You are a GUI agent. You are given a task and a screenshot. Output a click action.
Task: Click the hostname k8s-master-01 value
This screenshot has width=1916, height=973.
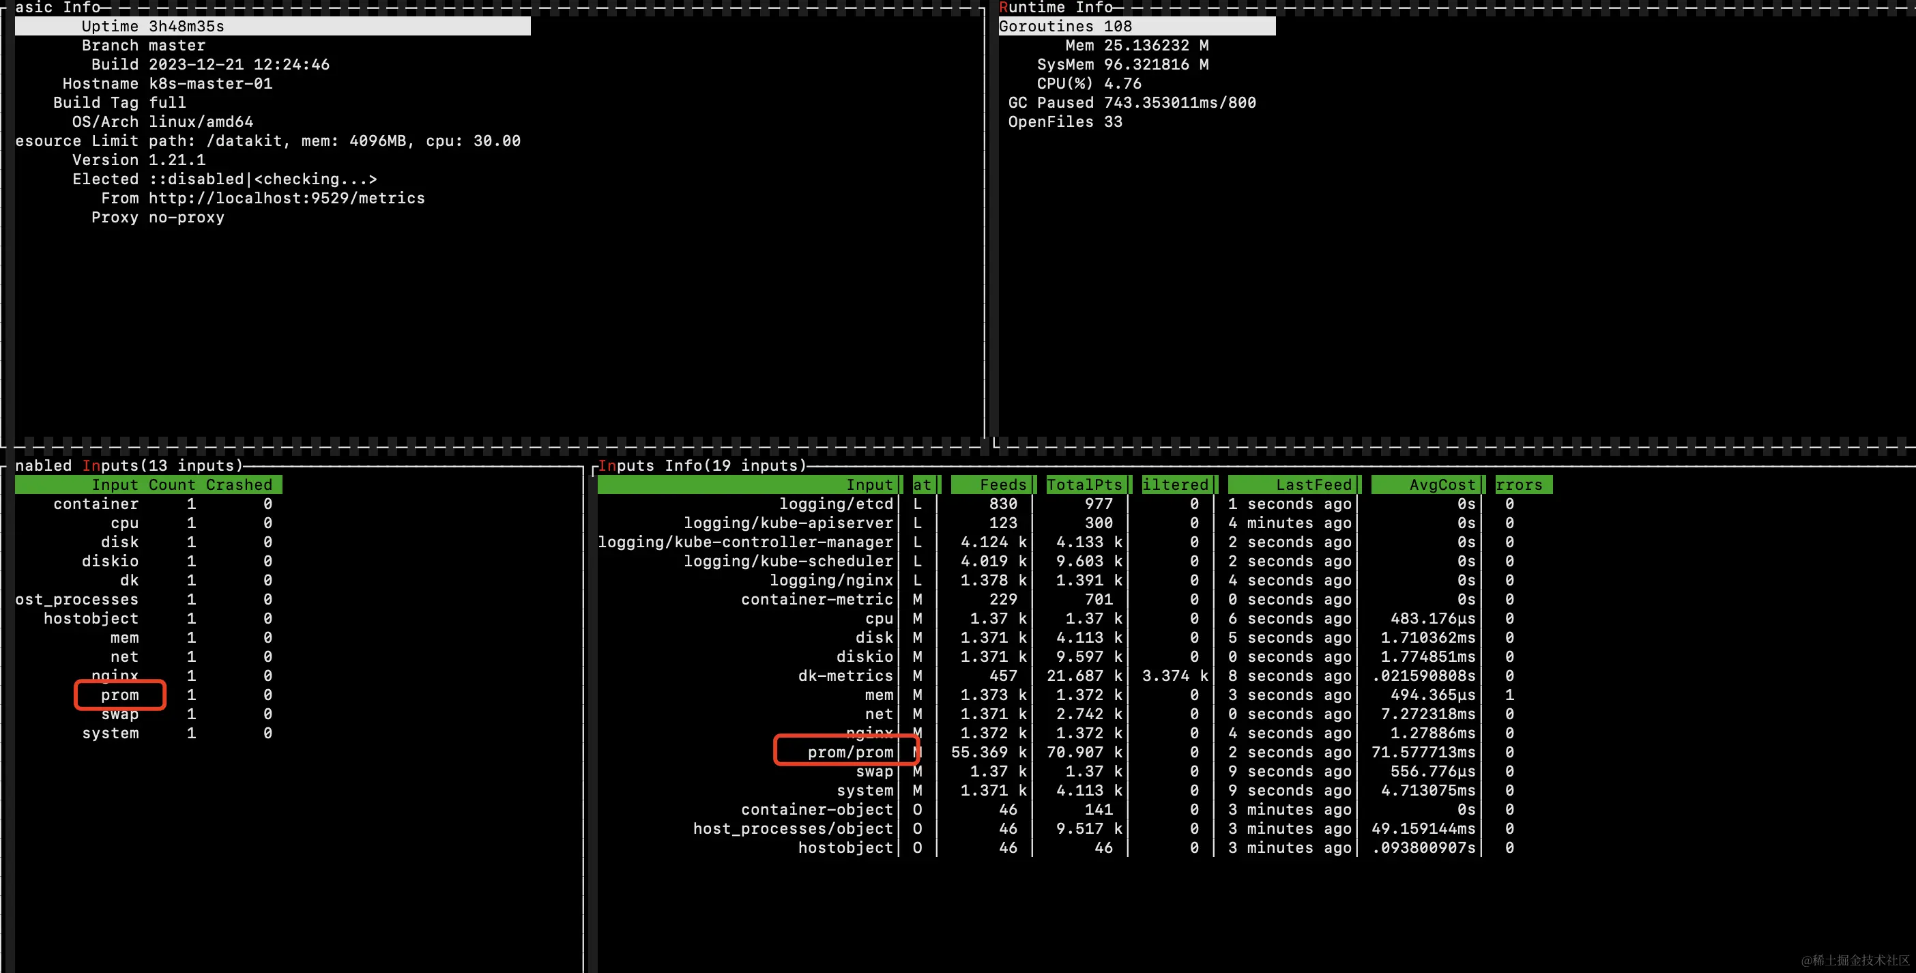[210, 83]
